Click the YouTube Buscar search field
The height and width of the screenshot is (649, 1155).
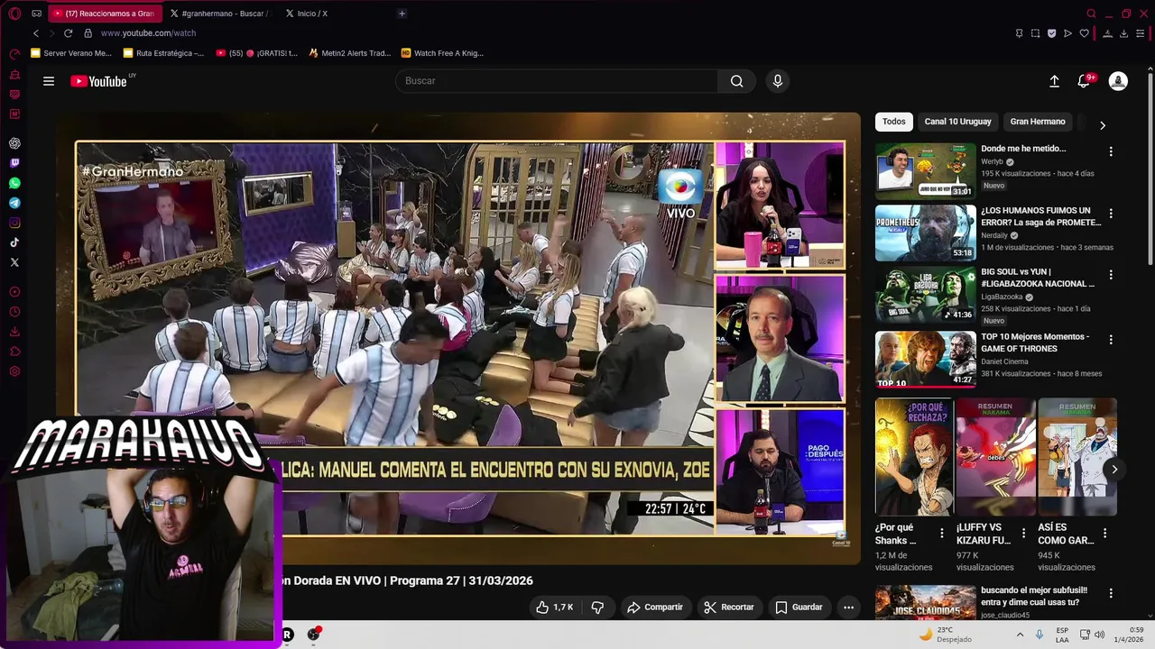(557, 81)
